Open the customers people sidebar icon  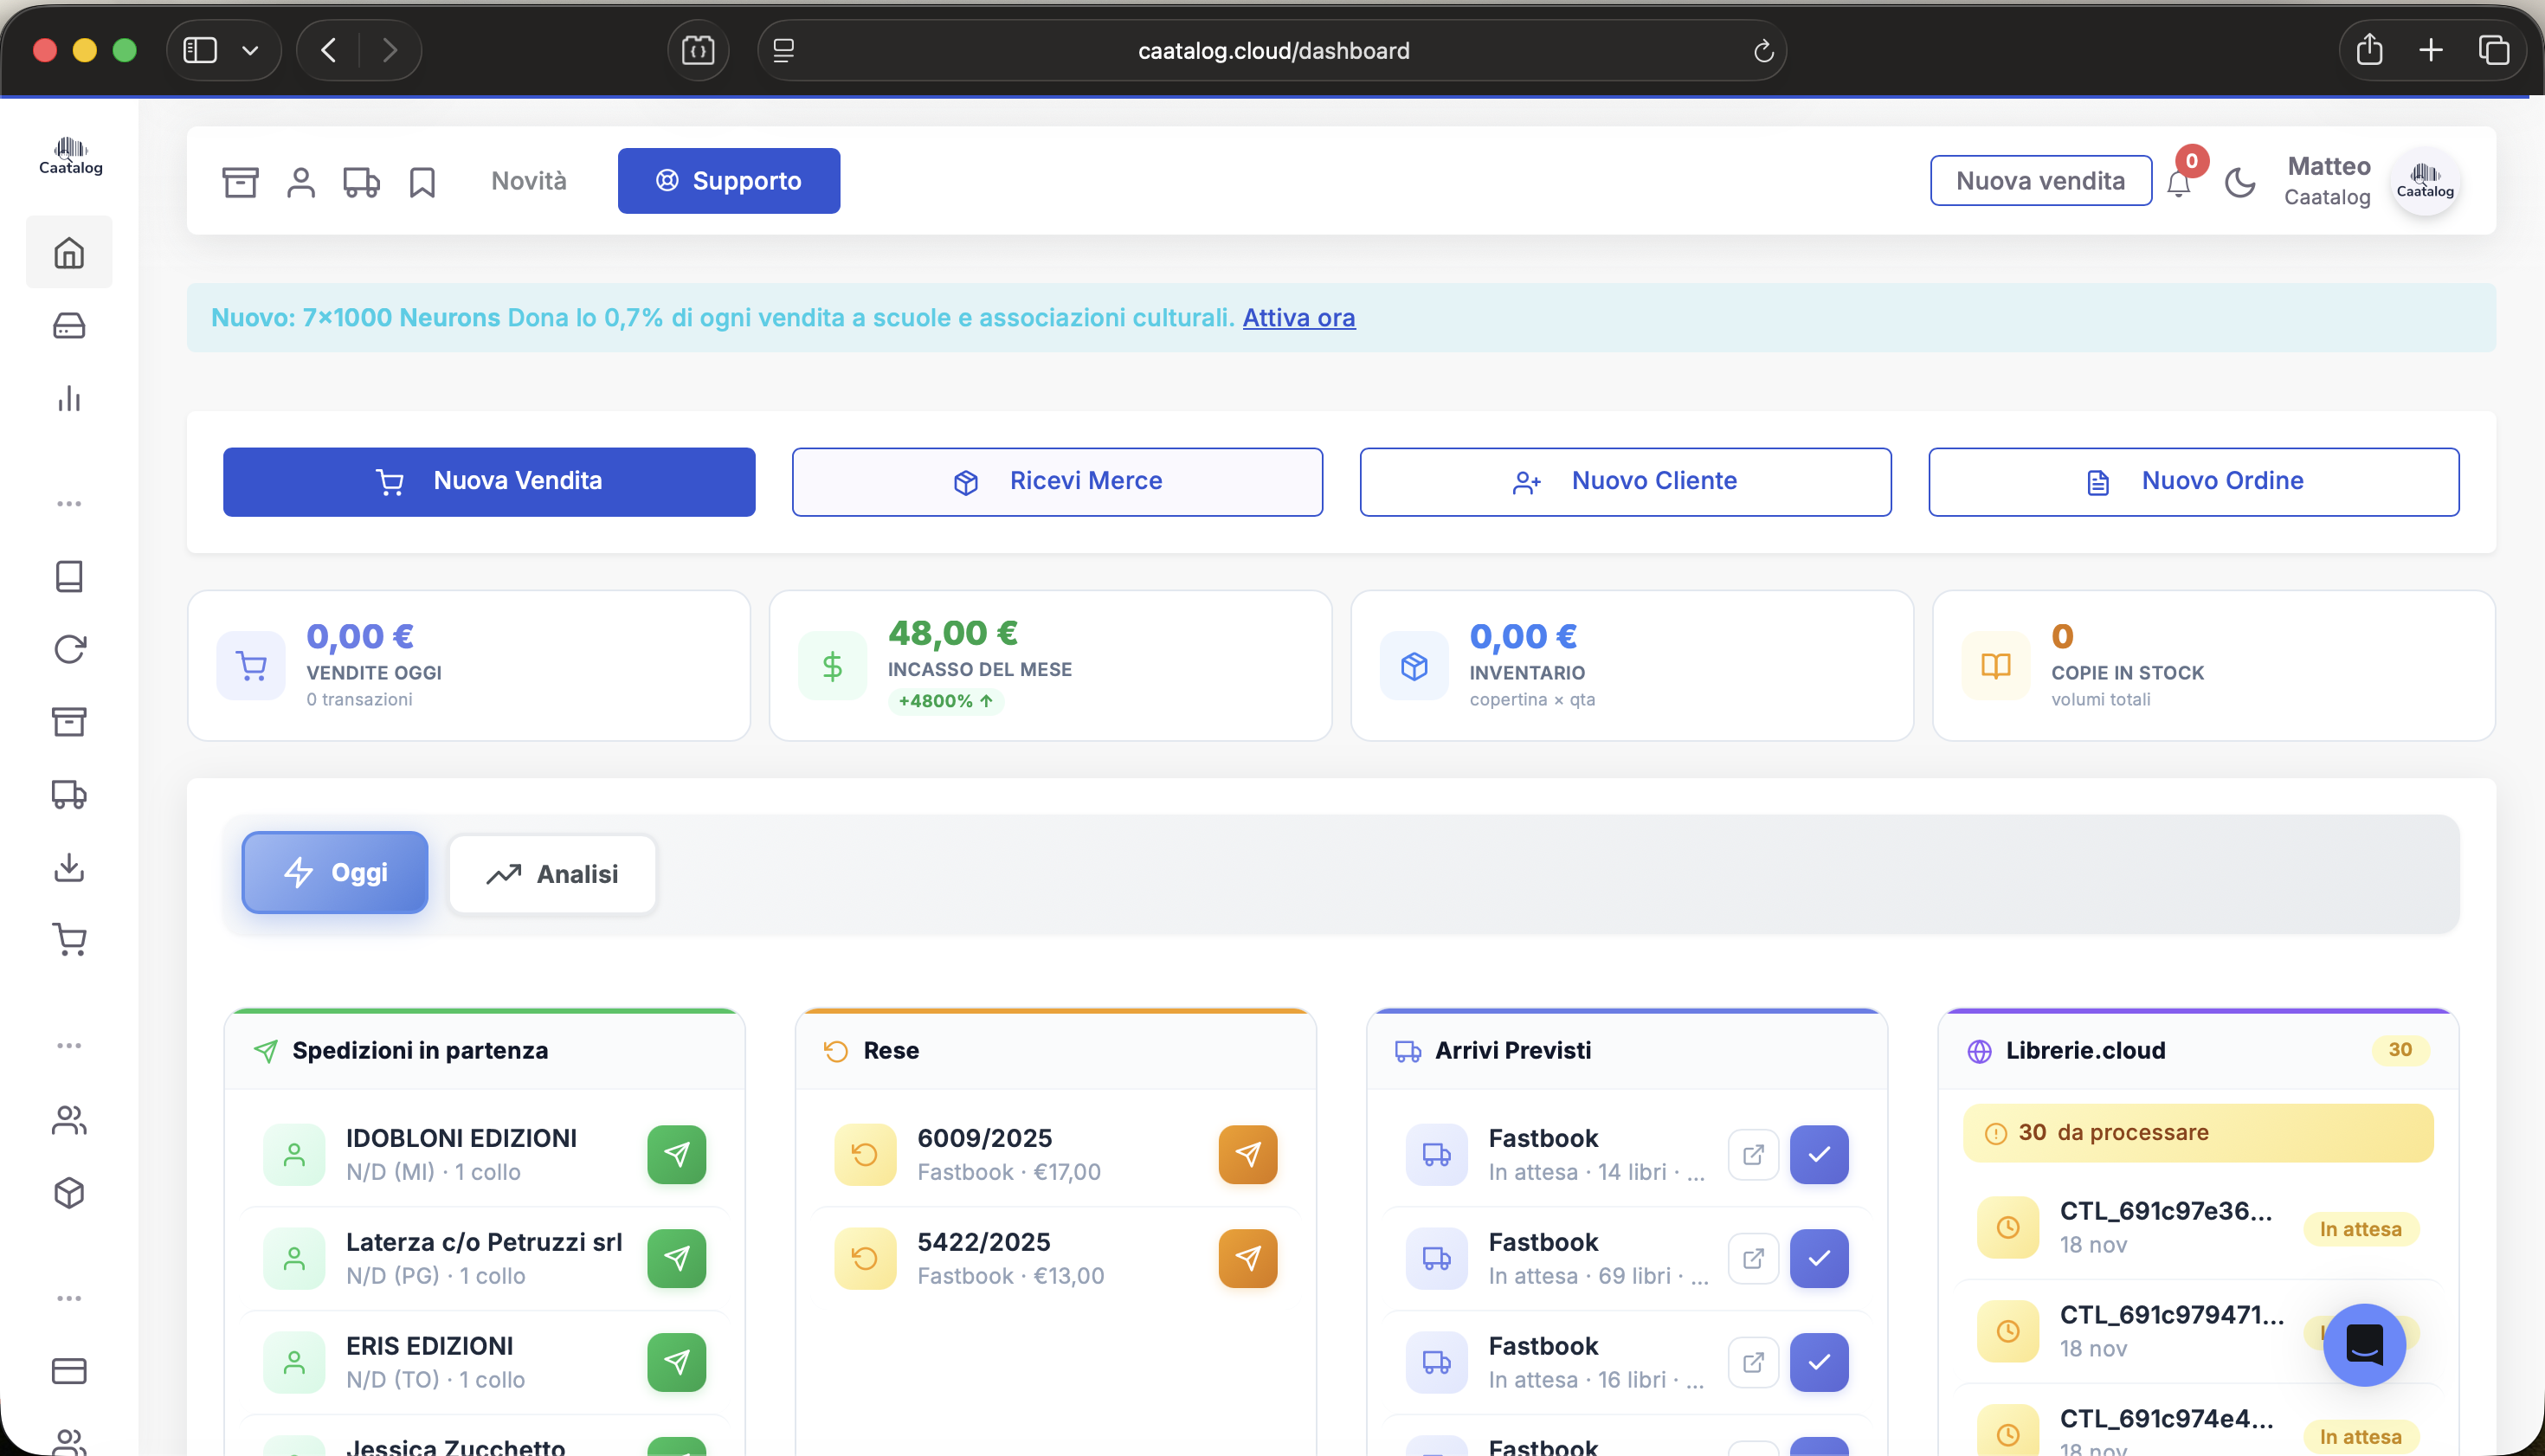[69, 1120]
